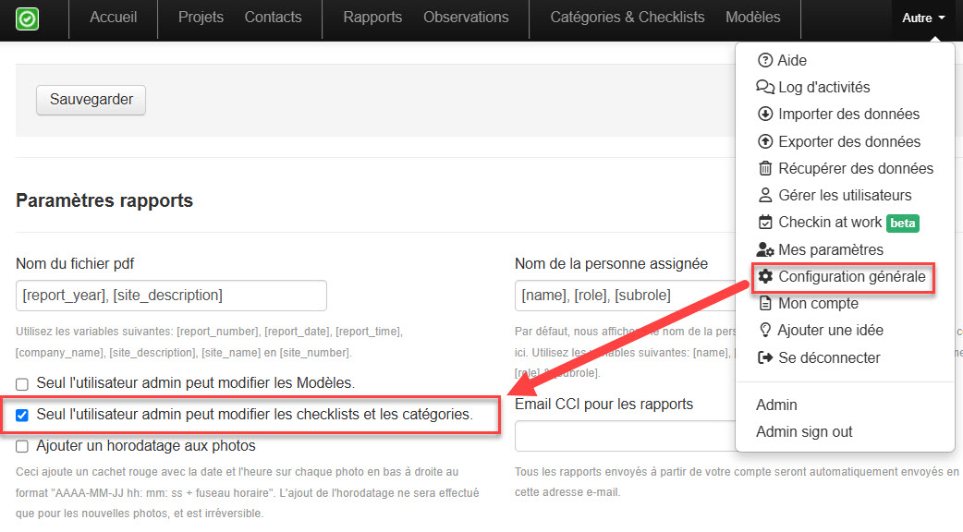Click the Mes paramètres user-gear icon
This screenshot has height=532, width=963.
[764, 249]
